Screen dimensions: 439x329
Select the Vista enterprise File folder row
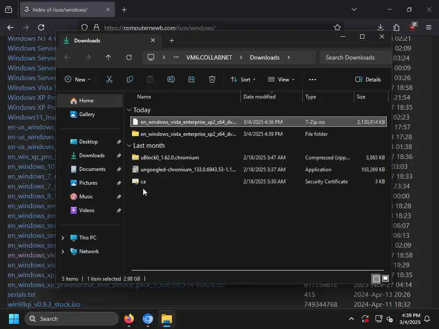(x=259, y=134)
